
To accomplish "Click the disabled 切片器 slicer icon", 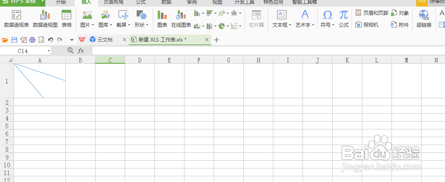I will tap(256, 15).
